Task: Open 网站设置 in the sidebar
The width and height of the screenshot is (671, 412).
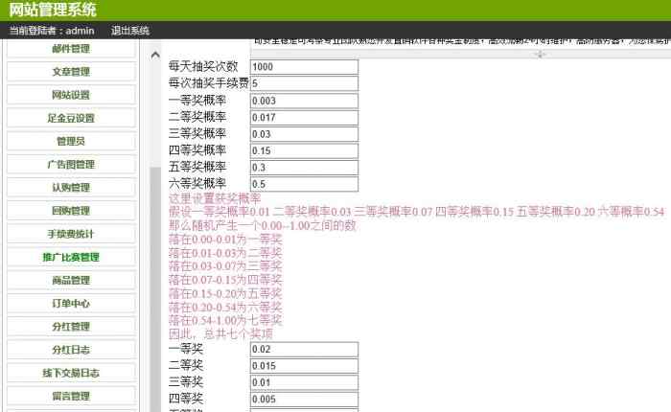Action: [x=71, y=95]
